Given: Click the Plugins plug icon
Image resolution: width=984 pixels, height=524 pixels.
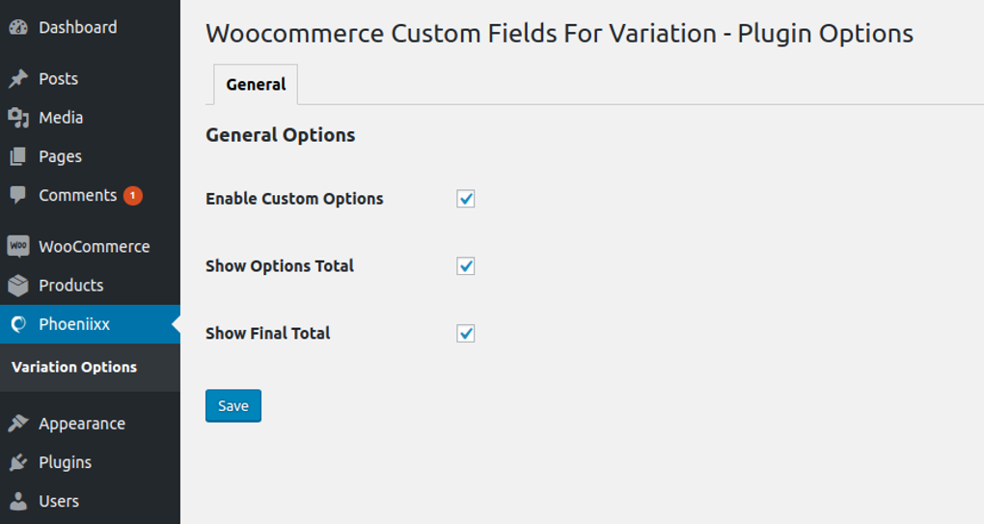Looking at the screenshot, I should [x=18, y=462].
